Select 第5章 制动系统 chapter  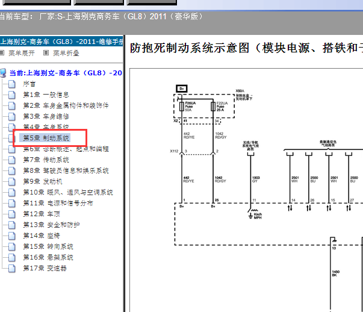pos(46,138)
